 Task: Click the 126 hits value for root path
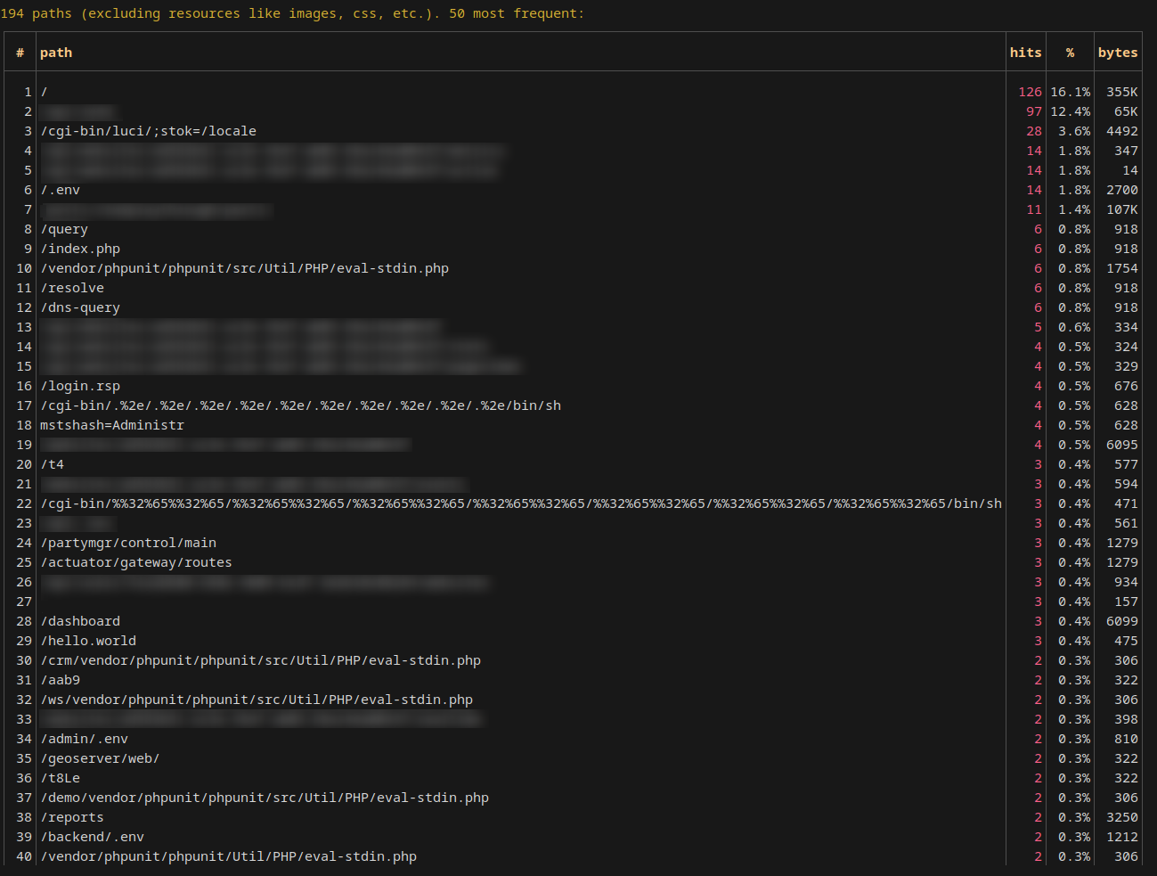(1030, 92)
